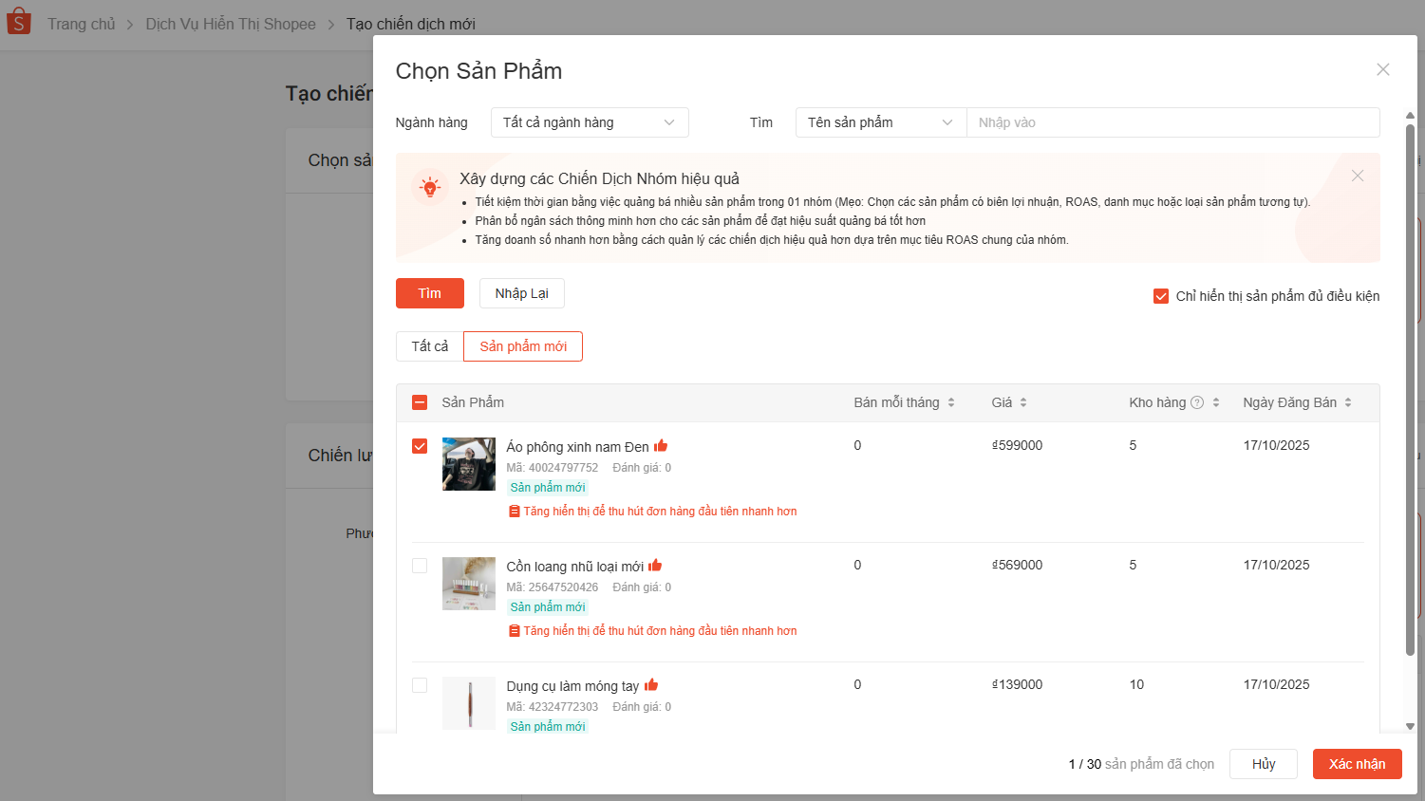Toggle Chỉ hiển thị sản phẩm đủ điều kiện
Image resolution: width=1425 pixels, height=801 pixels.
(1160, 296)
